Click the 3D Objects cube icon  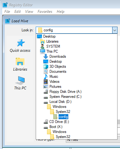[x=46, y=67]
